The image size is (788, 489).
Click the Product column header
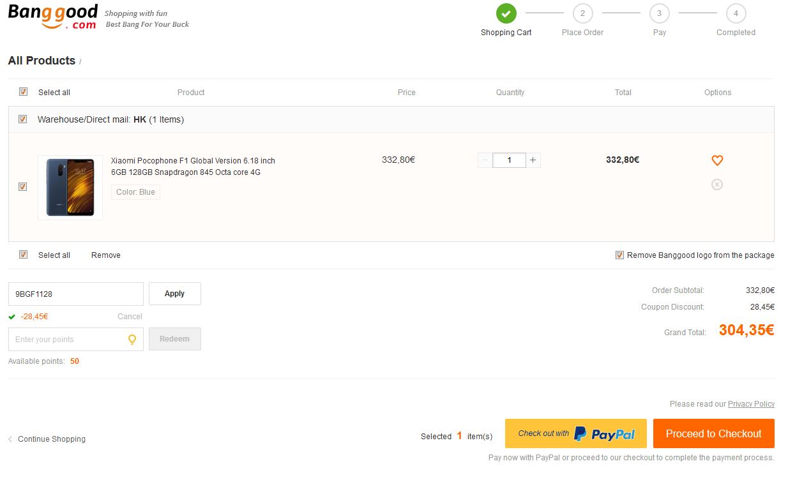[191, 93]
